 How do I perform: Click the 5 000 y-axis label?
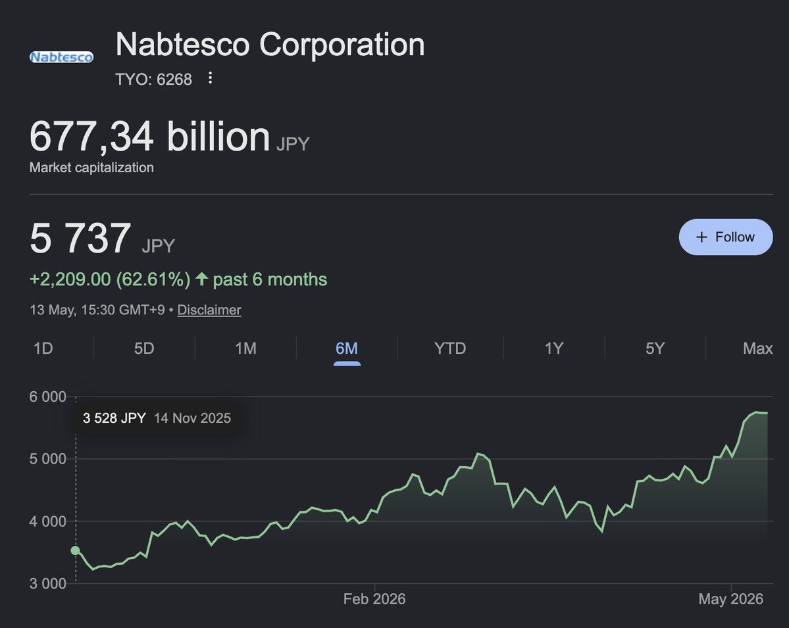click(x=47, y=459)
